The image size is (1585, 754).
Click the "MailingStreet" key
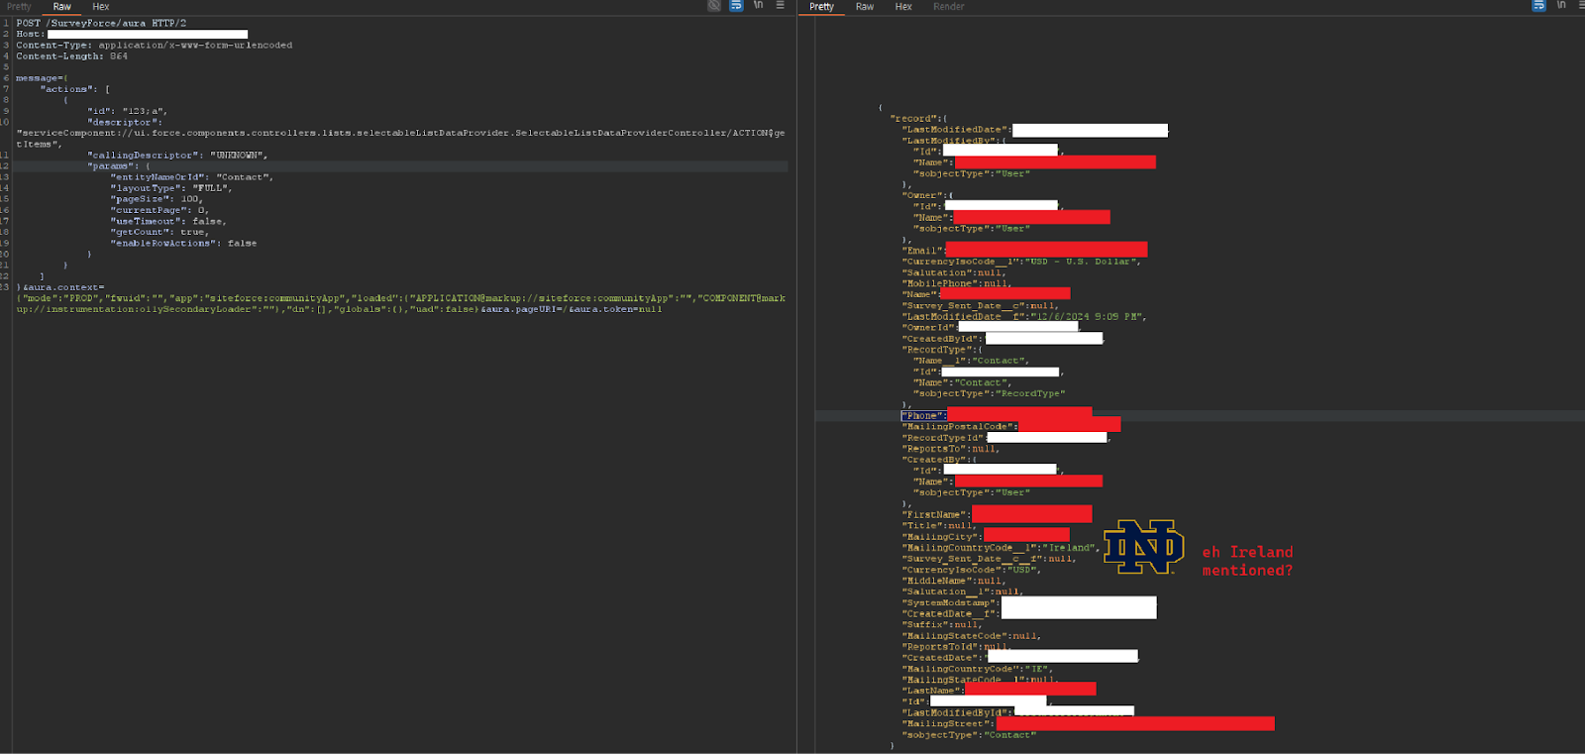pos(946,724)
